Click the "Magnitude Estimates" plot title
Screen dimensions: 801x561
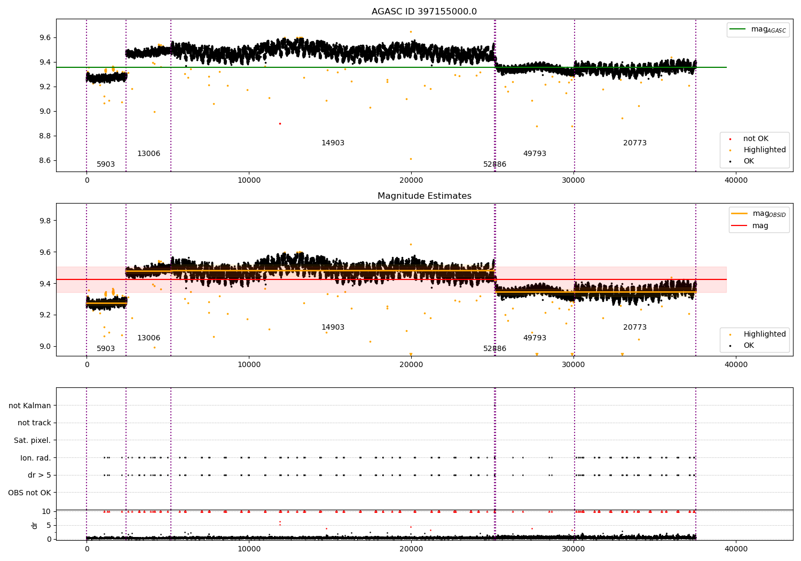click(x=424, y=196)
